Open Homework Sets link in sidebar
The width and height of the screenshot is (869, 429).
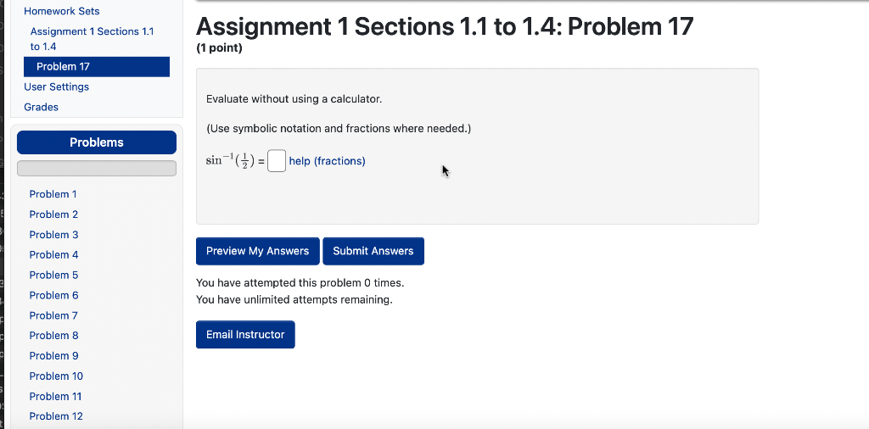[x=61, y=11]
